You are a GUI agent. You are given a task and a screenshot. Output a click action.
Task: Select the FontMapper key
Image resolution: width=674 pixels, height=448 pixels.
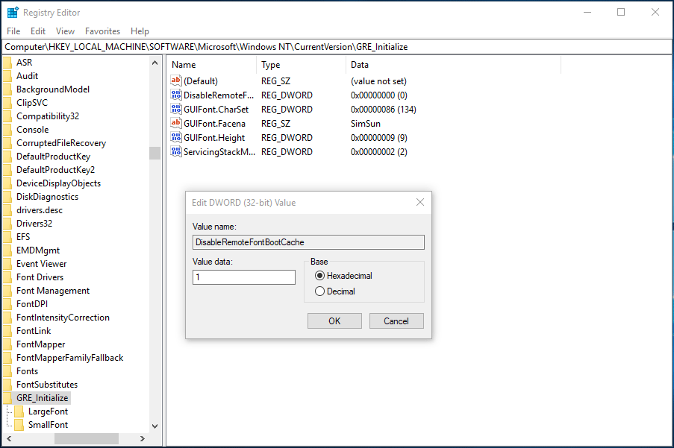click(41, 344)
